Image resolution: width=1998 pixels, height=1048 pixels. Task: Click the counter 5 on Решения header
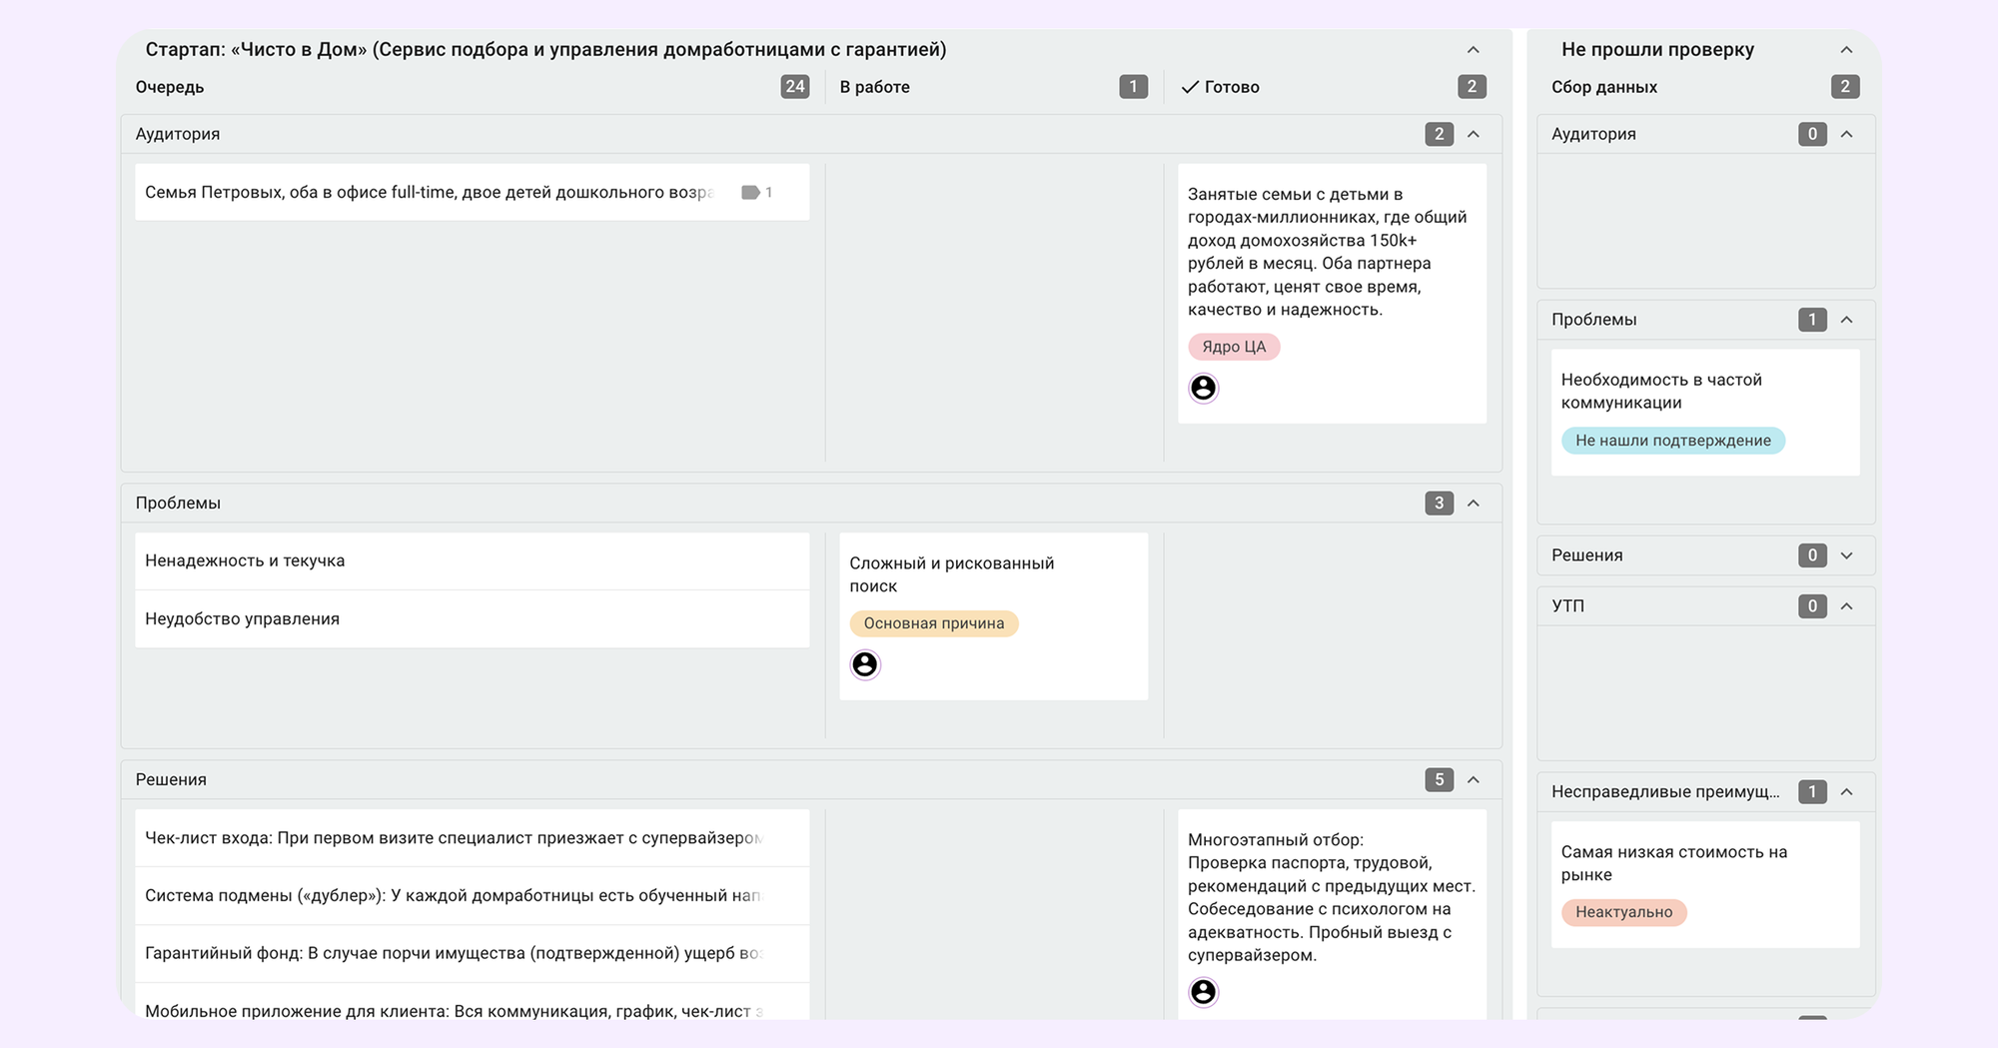click(1439, 779)
